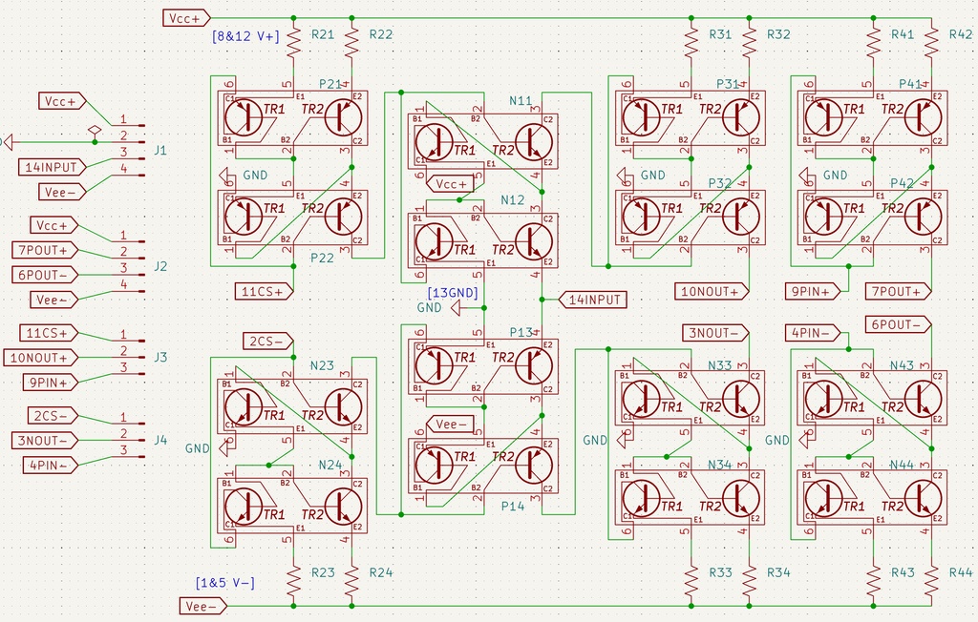Image resolution: width=978 pixels, height=622 pixels.
Task: Select the 3NOUT- label wired to J4
Action: coord(45,441)
